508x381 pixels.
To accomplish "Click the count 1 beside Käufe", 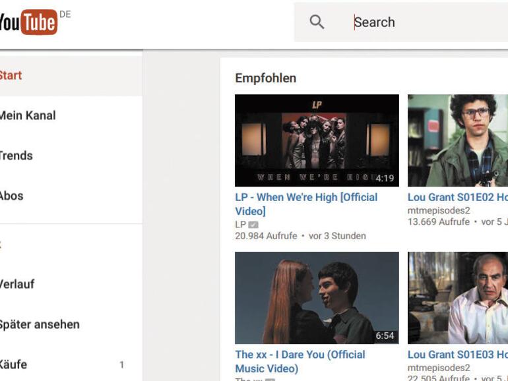I will 122,365.
